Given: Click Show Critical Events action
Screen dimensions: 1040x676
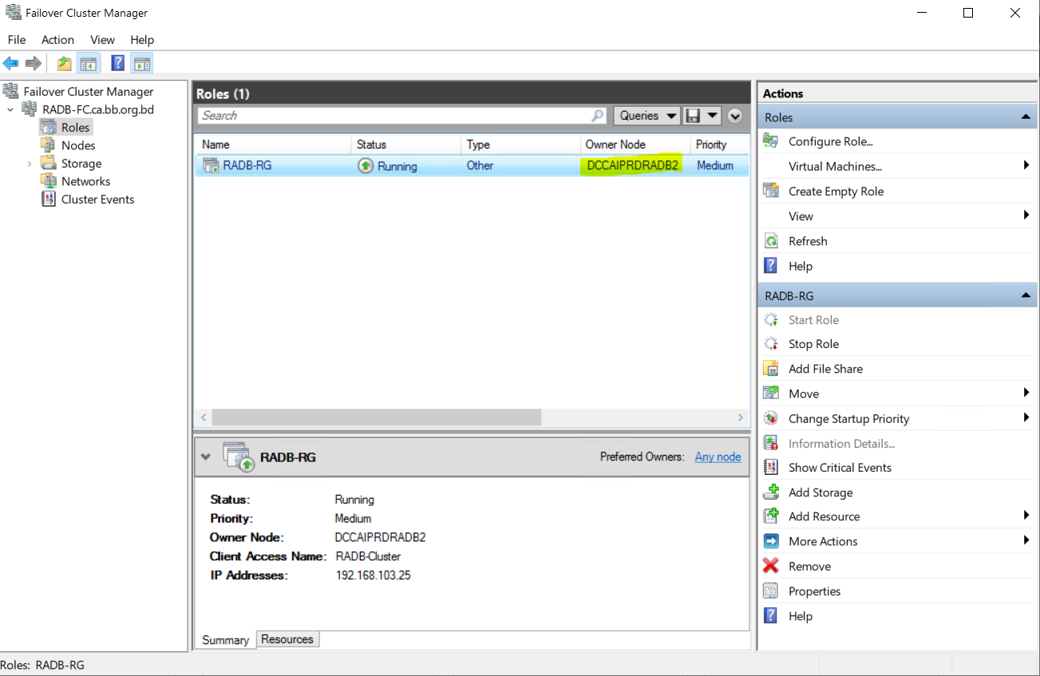Looking at the screenshot, I should (840, 468).
